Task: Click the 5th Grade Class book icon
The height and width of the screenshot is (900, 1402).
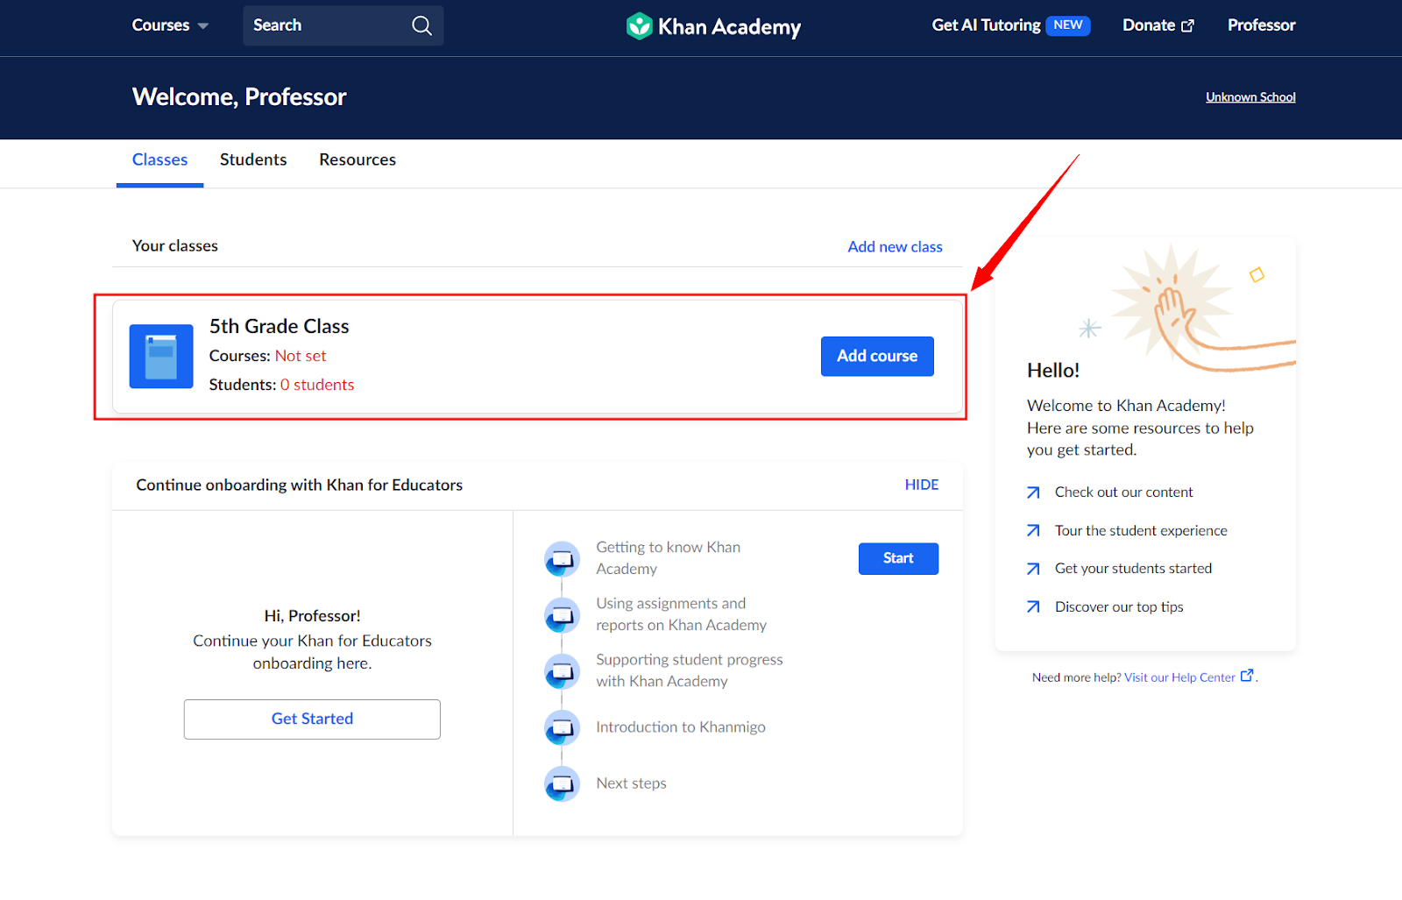Action: pyautogui.click(x=161, y=357)
